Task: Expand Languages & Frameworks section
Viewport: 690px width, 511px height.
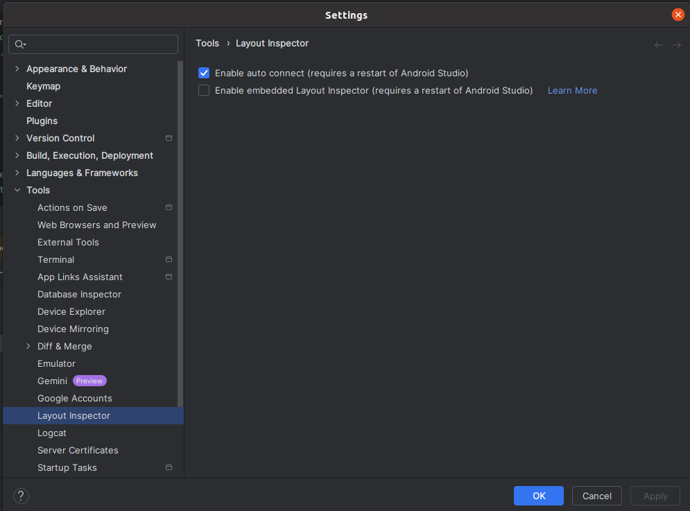Action: pyautogui.click(x=17, y=173)
